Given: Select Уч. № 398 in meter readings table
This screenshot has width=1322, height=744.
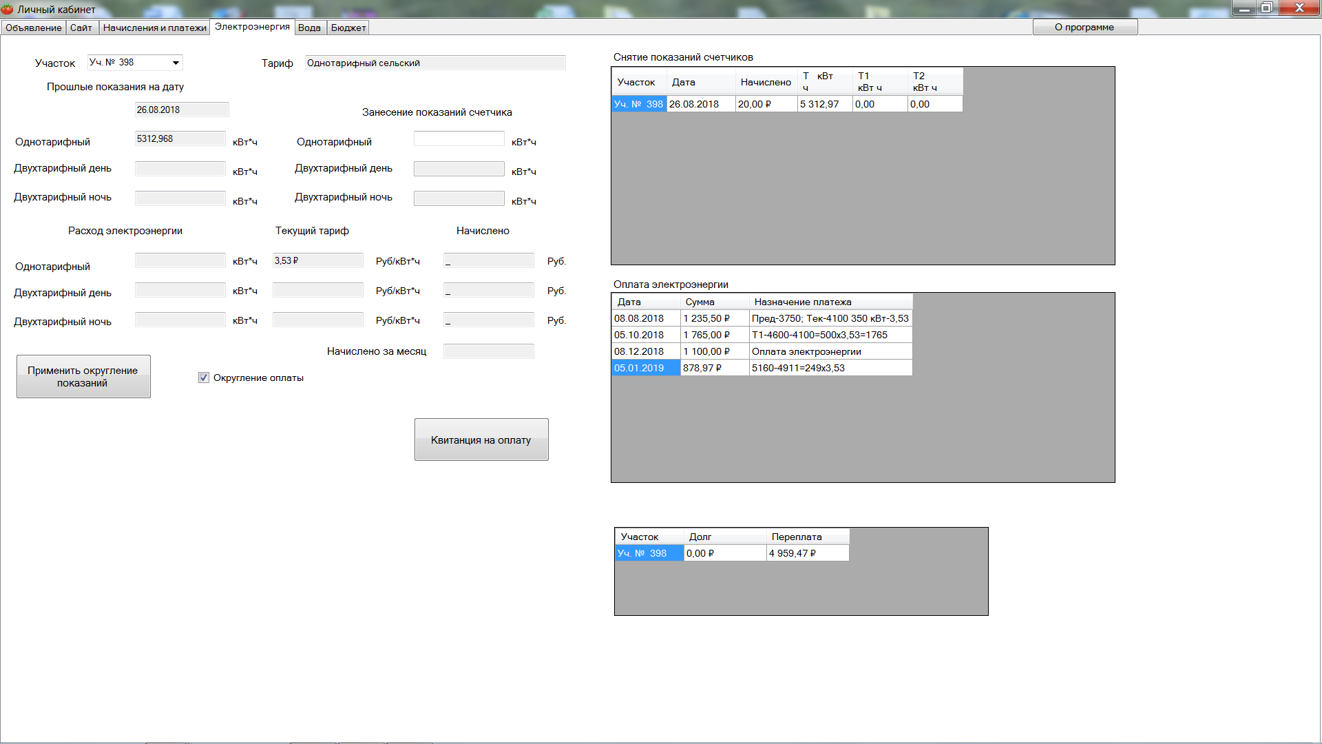Looking at the screenshot, I should 638,104.
